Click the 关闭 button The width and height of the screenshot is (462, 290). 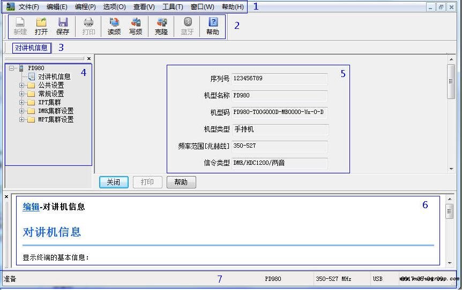(114, 182)
